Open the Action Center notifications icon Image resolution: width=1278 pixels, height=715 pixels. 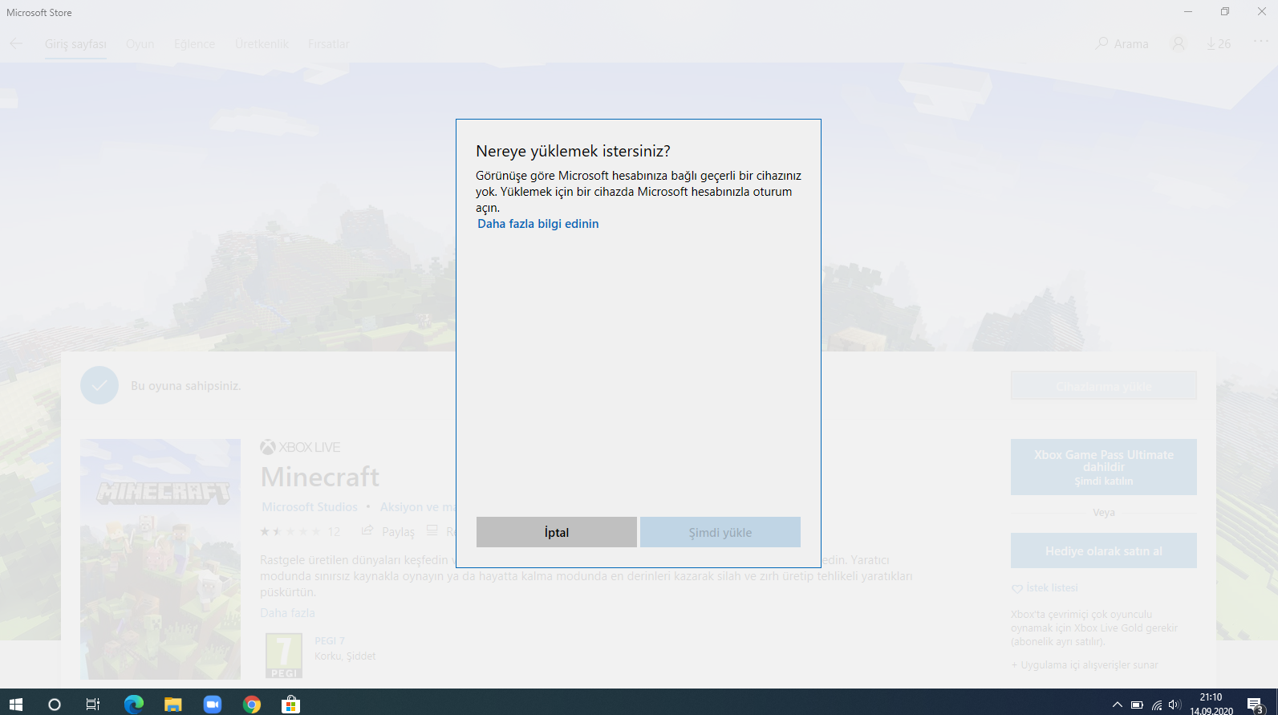point(1256,705)
